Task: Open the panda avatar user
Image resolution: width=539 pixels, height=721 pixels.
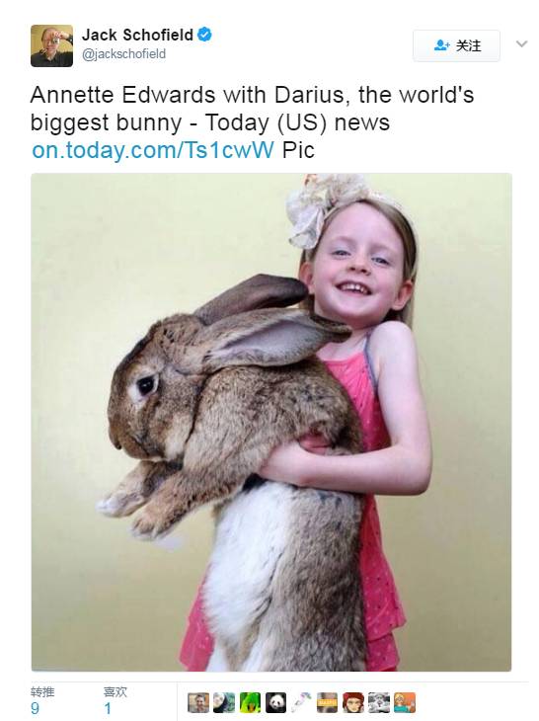Action: pos(275,702)
